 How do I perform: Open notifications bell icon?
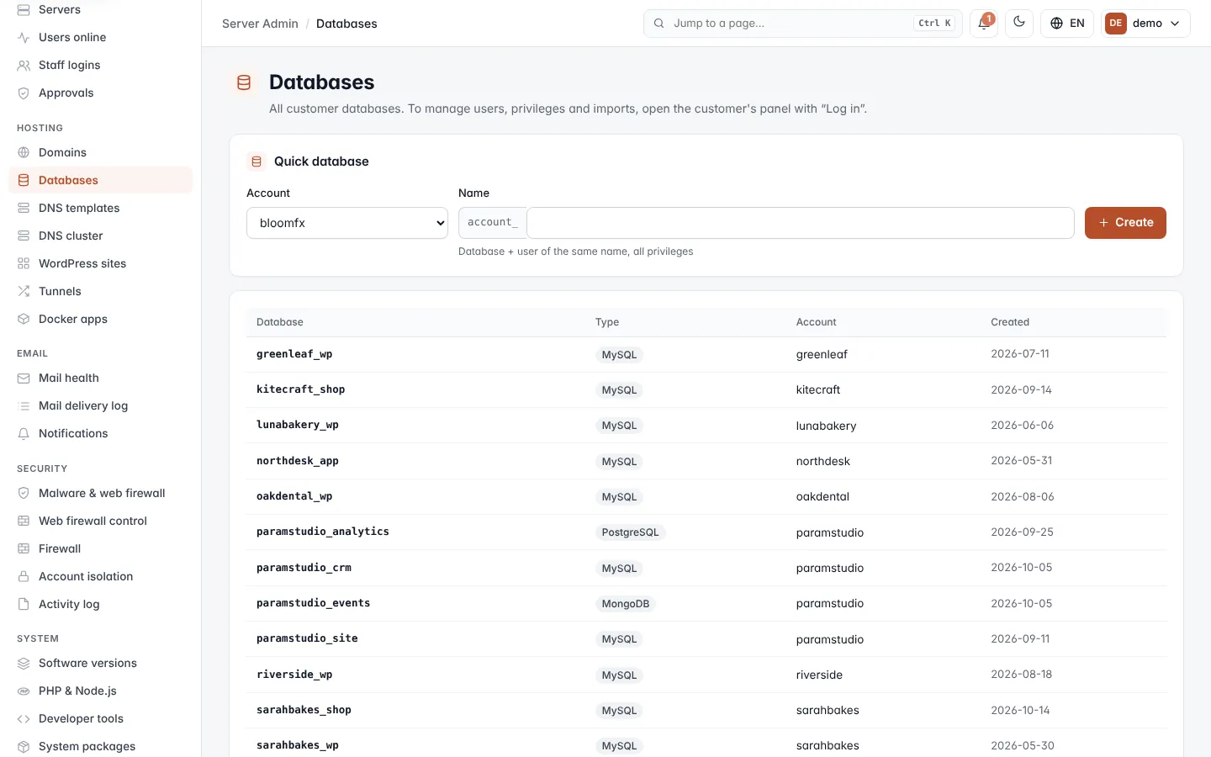point(983,24)
